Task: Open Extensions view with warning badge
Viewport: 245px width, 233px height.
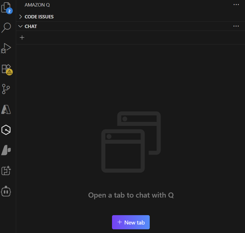Action: 7,69
